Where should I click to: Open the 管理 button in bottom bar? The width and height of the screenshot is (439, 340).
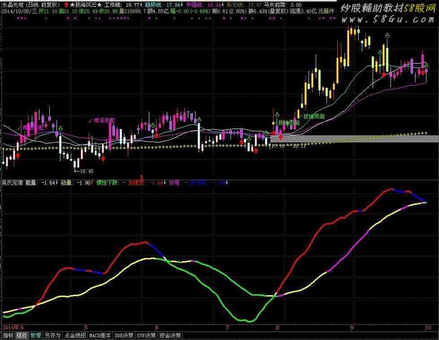(36, 335)
